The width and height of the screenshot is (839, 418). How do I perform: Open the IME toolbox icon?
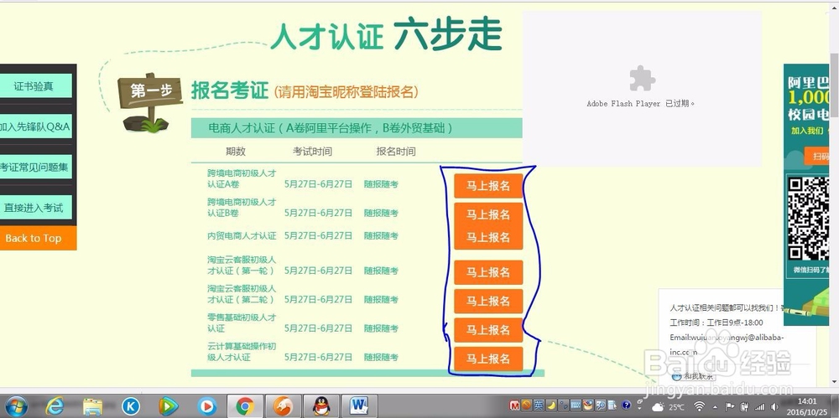click(588, 405)
